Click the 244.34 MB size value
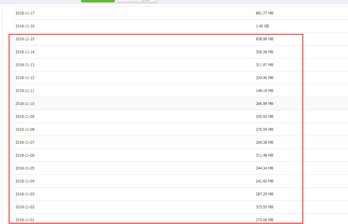 pos(264,168)
